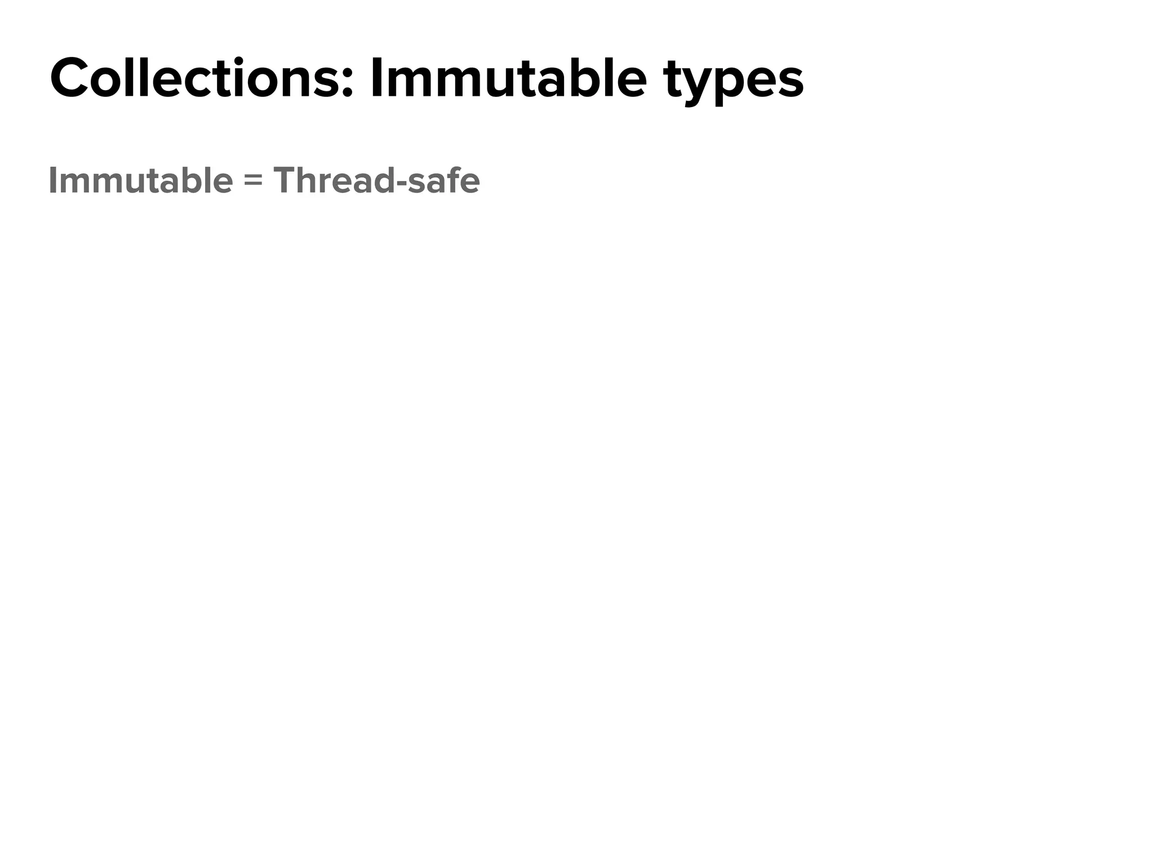Click the colon after "Collections"
1154x866 pixels.
point(347,85)
